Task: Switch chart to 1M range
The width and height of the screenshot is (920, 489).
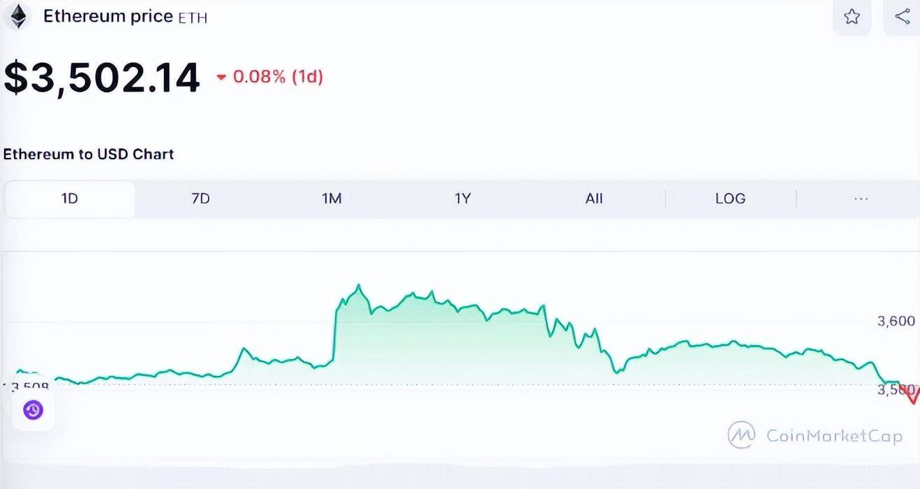Action: pos(332,198)
